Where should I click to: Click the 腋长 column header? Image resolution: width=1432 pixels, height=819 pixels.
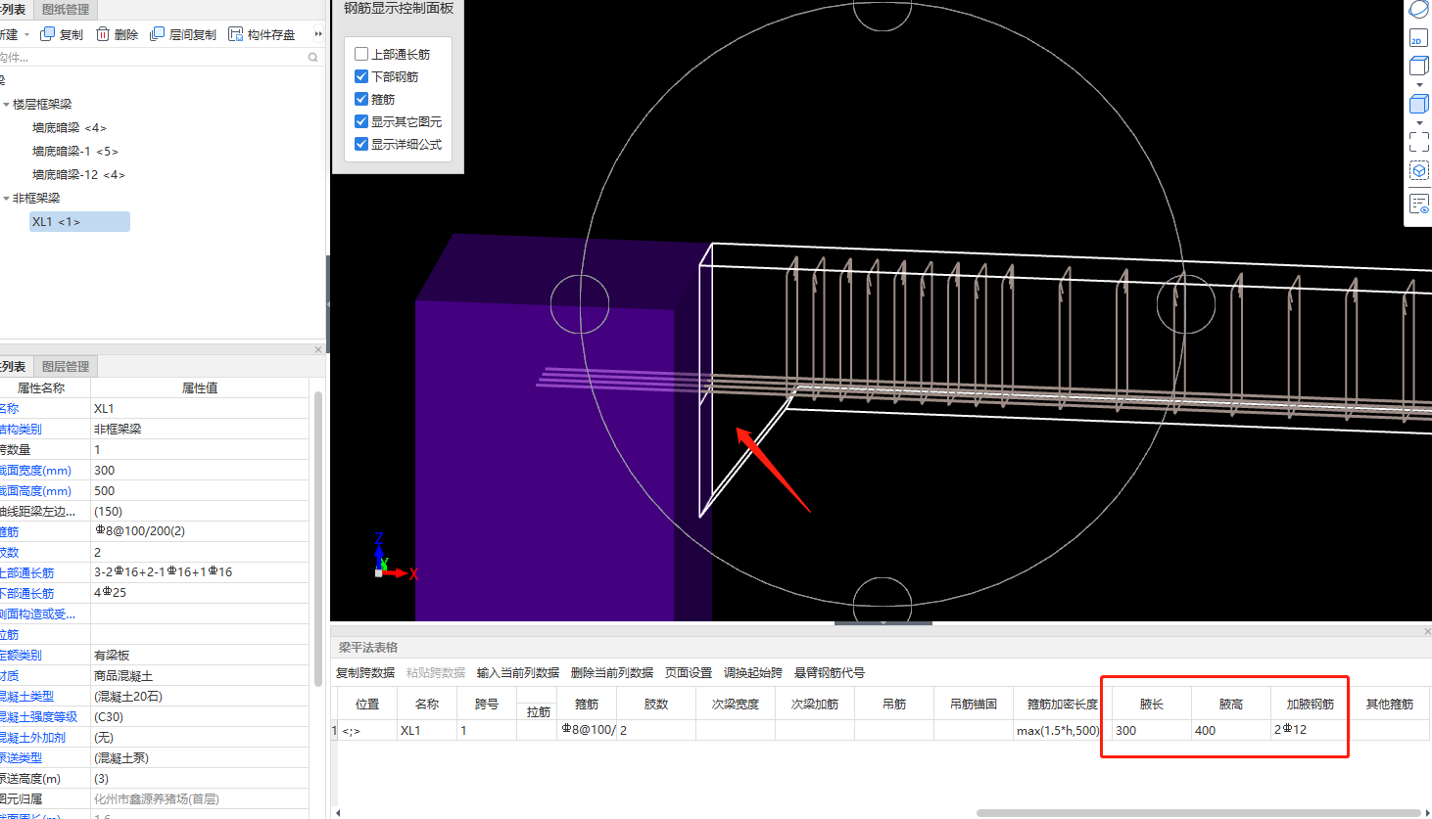1152,705
